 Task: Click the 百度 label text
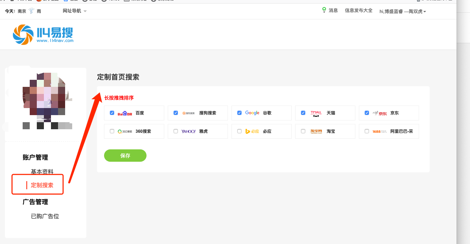[140, 113]
